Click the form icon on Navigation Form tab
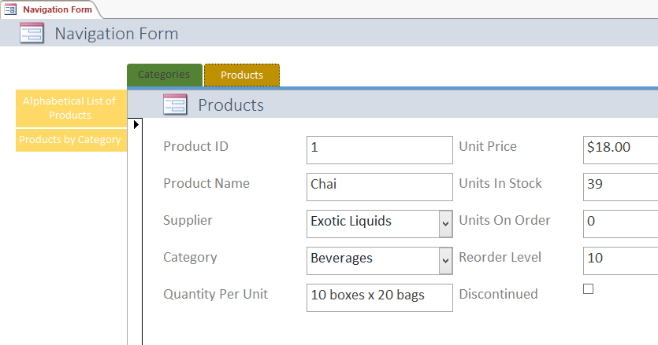This screenshot has height=345, width=658. (11, 9)
